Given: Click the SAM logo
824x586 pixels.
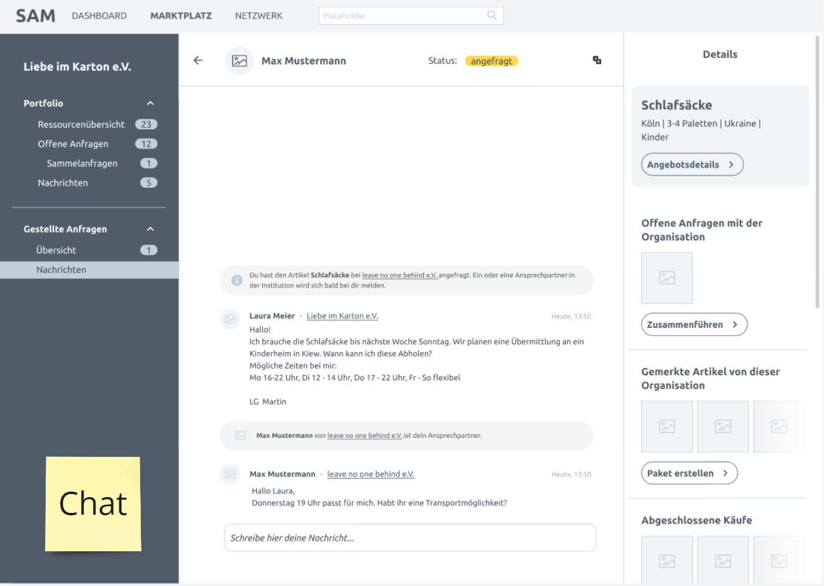Looking at the screenshot, I should (35, 16).
